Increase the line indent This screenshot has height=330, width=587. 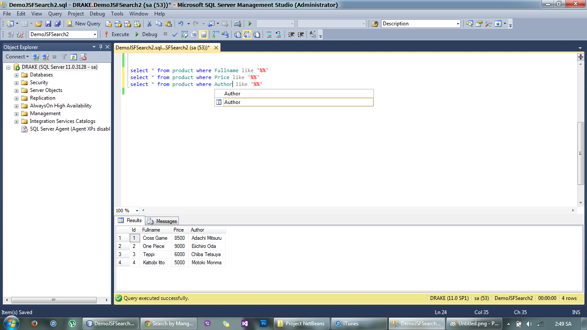[301, 34]
